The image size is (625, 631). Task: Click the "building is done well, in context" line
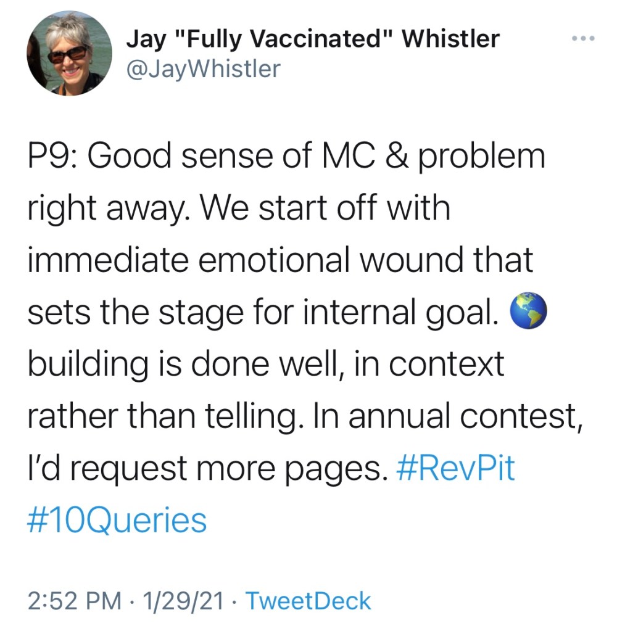[x=265, y=365]
